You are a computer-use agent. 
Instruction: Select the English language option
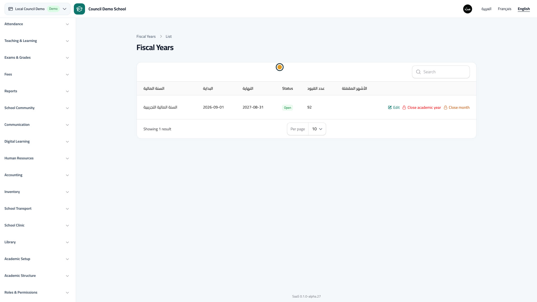(x=524, y=9)
